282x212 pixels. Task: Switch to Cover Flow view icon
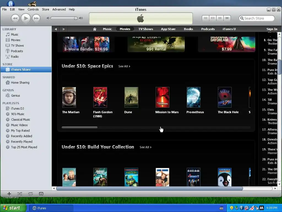click(227, 18)
